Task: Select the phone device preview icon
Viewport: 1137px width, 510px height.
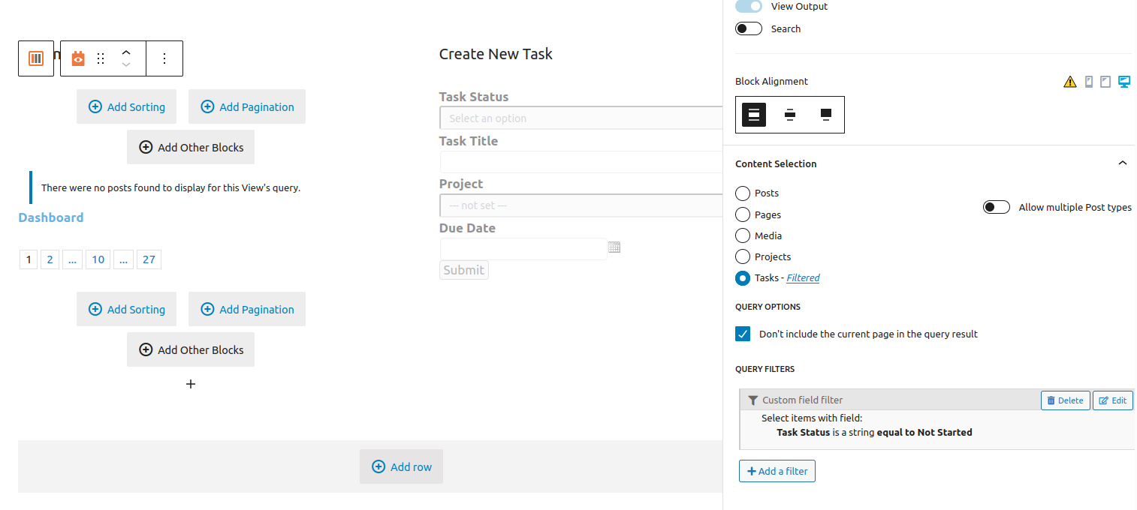Action: pyautogui.click(x=1088, y=82)
